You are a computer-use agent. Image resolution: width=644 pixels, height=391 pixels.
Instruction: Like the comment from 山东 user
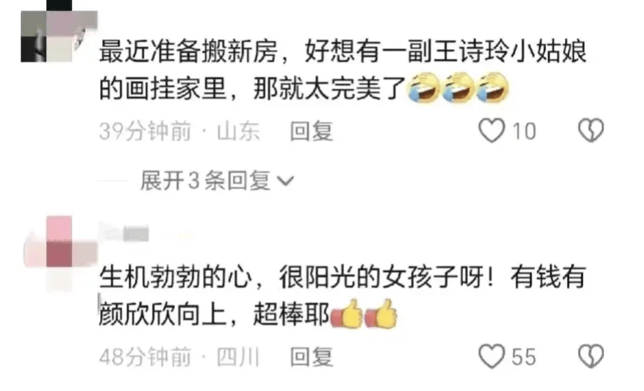coord(492,131)
